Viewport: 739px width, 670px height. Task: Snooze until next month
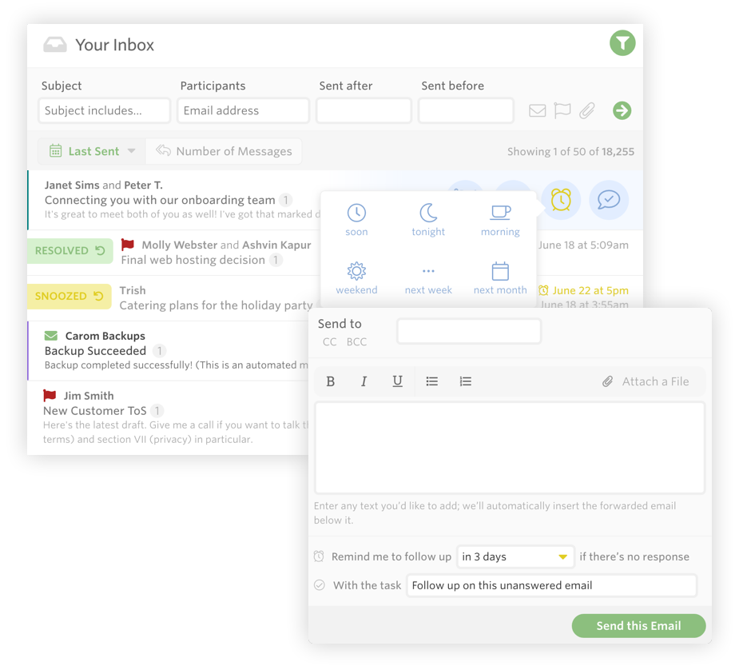[x=500, y=278]
